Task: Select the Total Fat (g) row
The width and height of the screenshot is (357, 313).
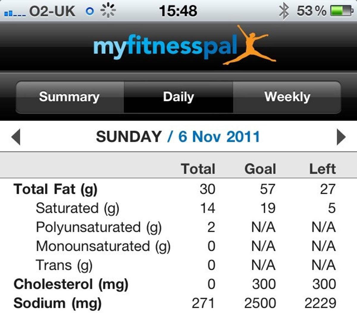Action: [55, 189]
